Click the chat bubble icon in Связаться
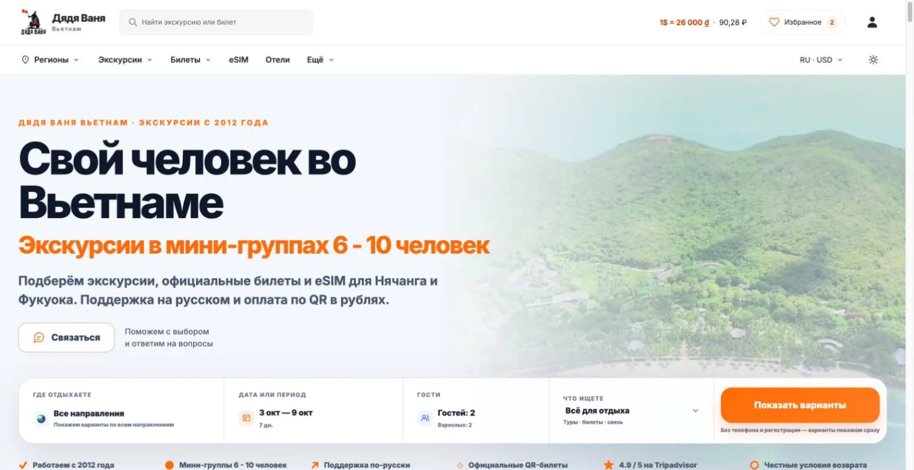Image resolution: width=914 pixels, height=470 pixels. pos(39,338)
